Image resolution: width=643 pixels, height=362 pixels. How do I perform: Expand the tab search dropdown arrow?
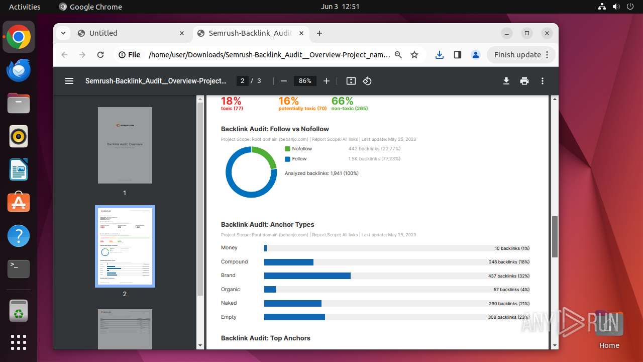(x=63, y=33)
